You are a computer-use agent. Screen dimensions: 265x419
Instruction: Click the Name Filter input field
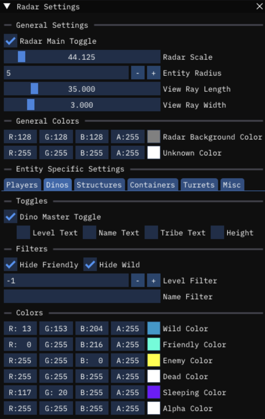click(x=82, y=296)
